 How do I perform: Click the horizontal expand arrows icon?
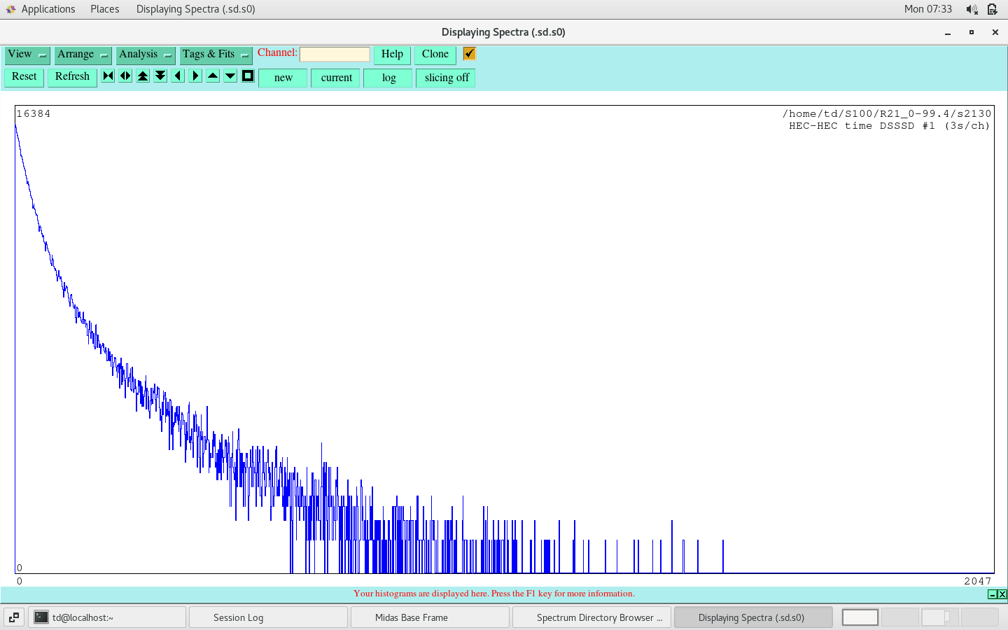click(125, 76)
